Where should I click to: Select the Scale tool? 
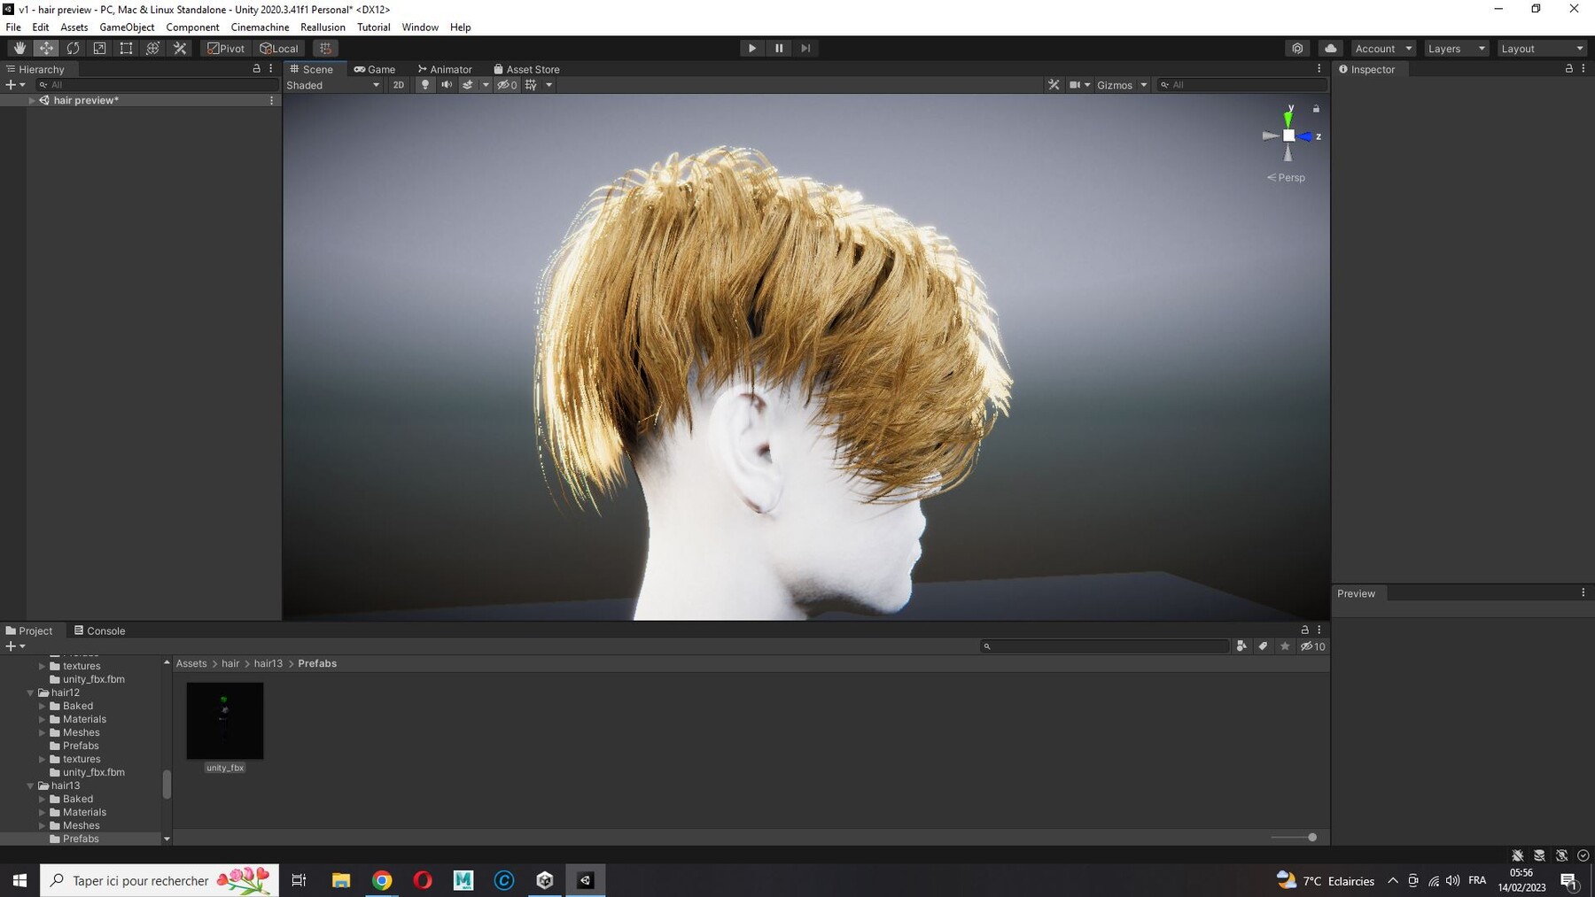coord(99,49)
